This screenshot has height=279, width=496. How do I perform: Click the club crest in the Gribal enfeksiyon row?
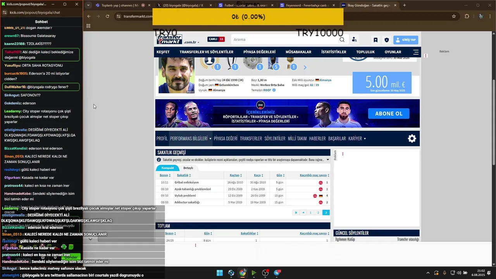pos(320,183)
